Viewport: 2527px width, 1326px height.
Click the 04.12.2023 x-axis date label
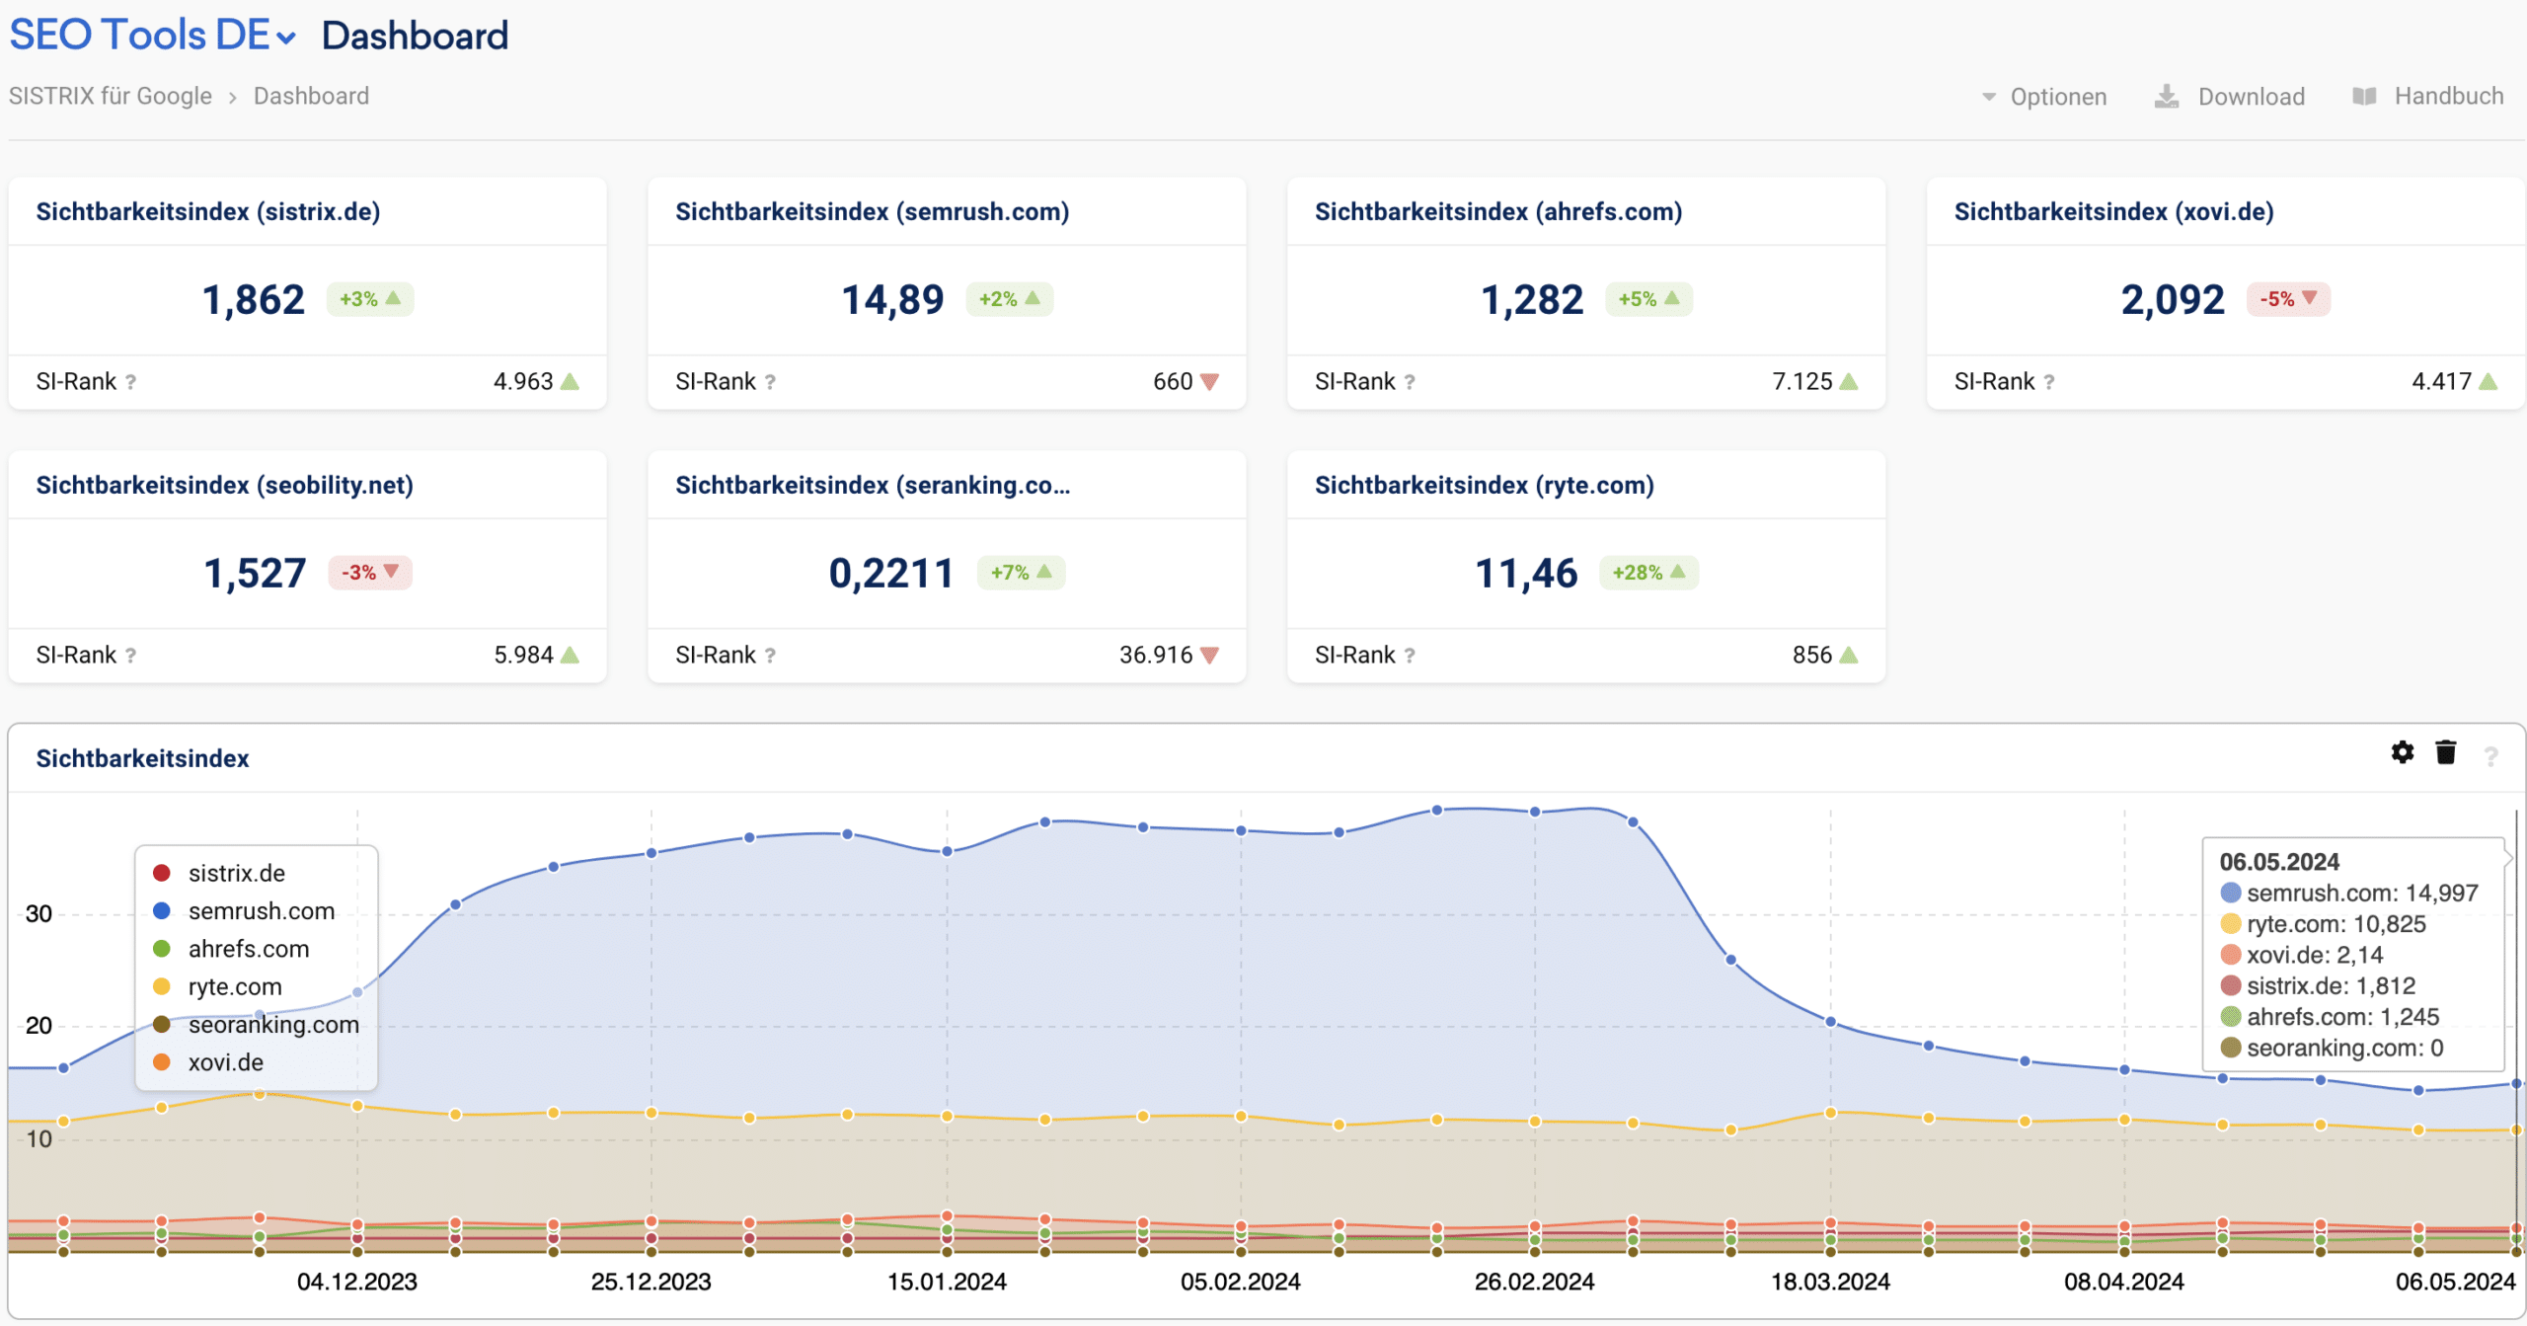click(357, 1283)
